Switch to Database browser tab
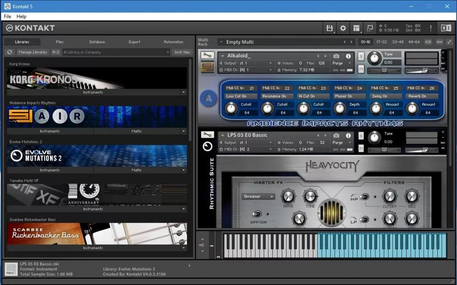The width and height of the screenshot is (457, 285). click(97, 42)
